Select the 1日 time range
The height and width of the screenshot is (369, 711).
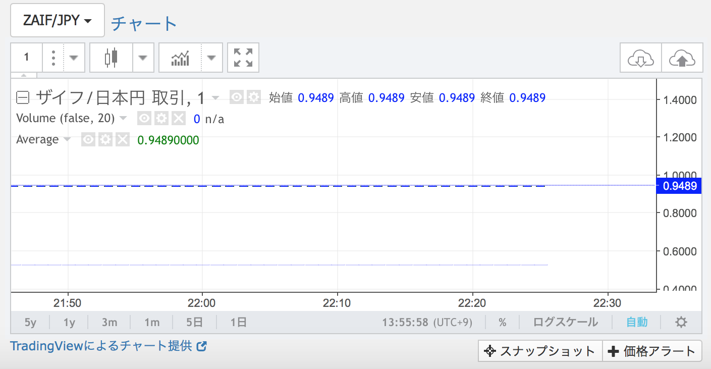tap(238, 322)
